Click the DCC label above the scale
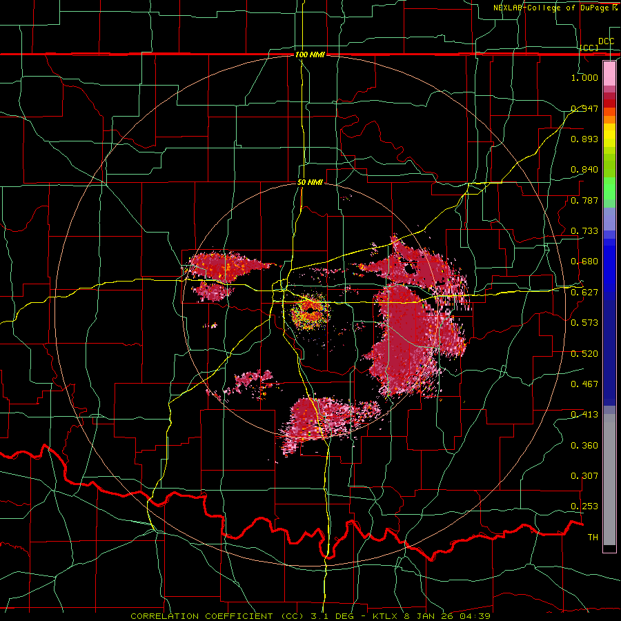 (606, 41)
